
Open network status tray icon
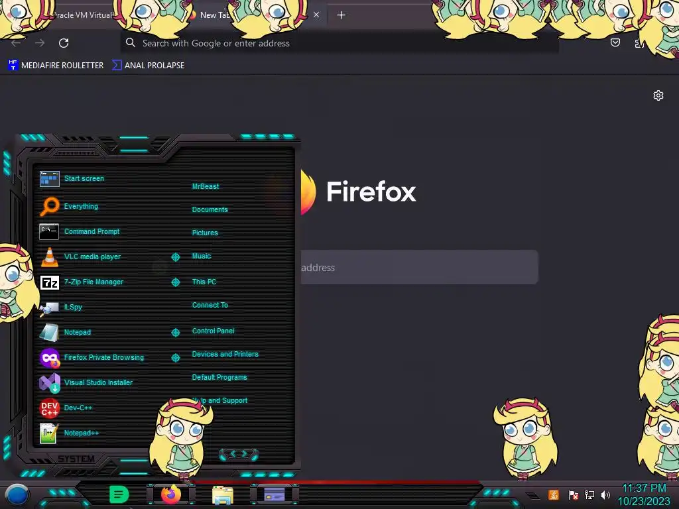[589, 494]
